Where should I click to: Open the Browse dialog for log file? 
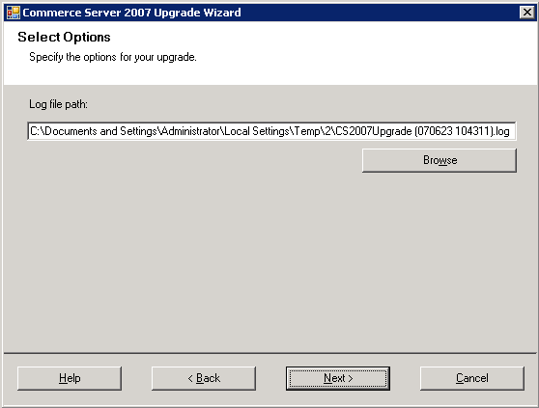pyautogui.click(x=440, y=160)
